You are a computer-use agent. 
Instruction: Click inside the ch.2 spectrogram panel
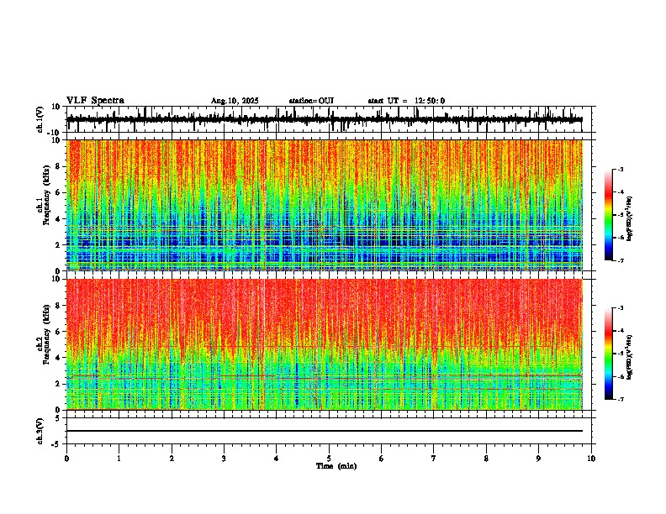pyautogui.click(x=325, y=344)
